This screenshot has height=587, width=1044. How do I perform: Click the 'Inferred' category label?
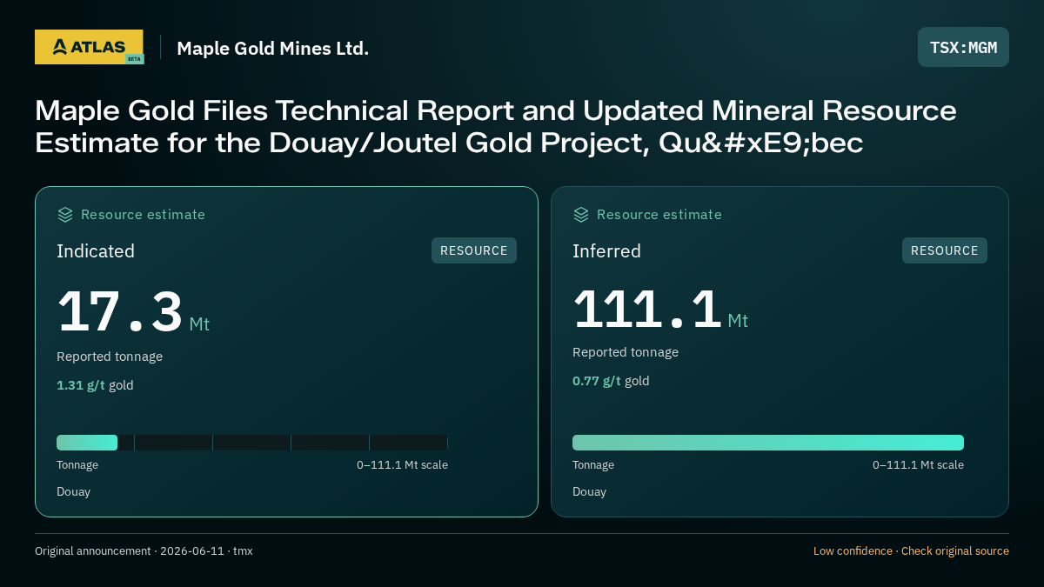click(x=606, y=251)
